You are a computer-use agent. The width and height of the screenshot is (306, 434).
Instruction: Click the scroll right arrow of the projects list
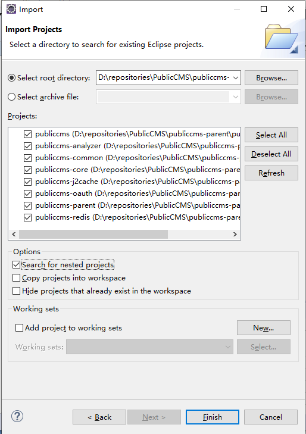tap(235, 234)
